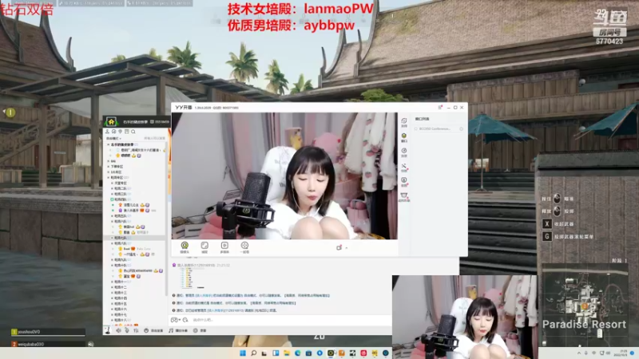
Task: Click the second icon left of chat input
Action: (185, 320)
